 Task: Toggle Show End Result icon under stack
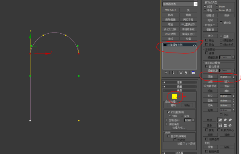pyautogui.click(x=173, y=73)
